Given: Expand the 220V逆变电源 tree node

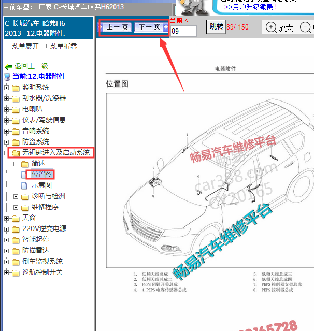Looking at the screenshot, I should click(7, 229).
